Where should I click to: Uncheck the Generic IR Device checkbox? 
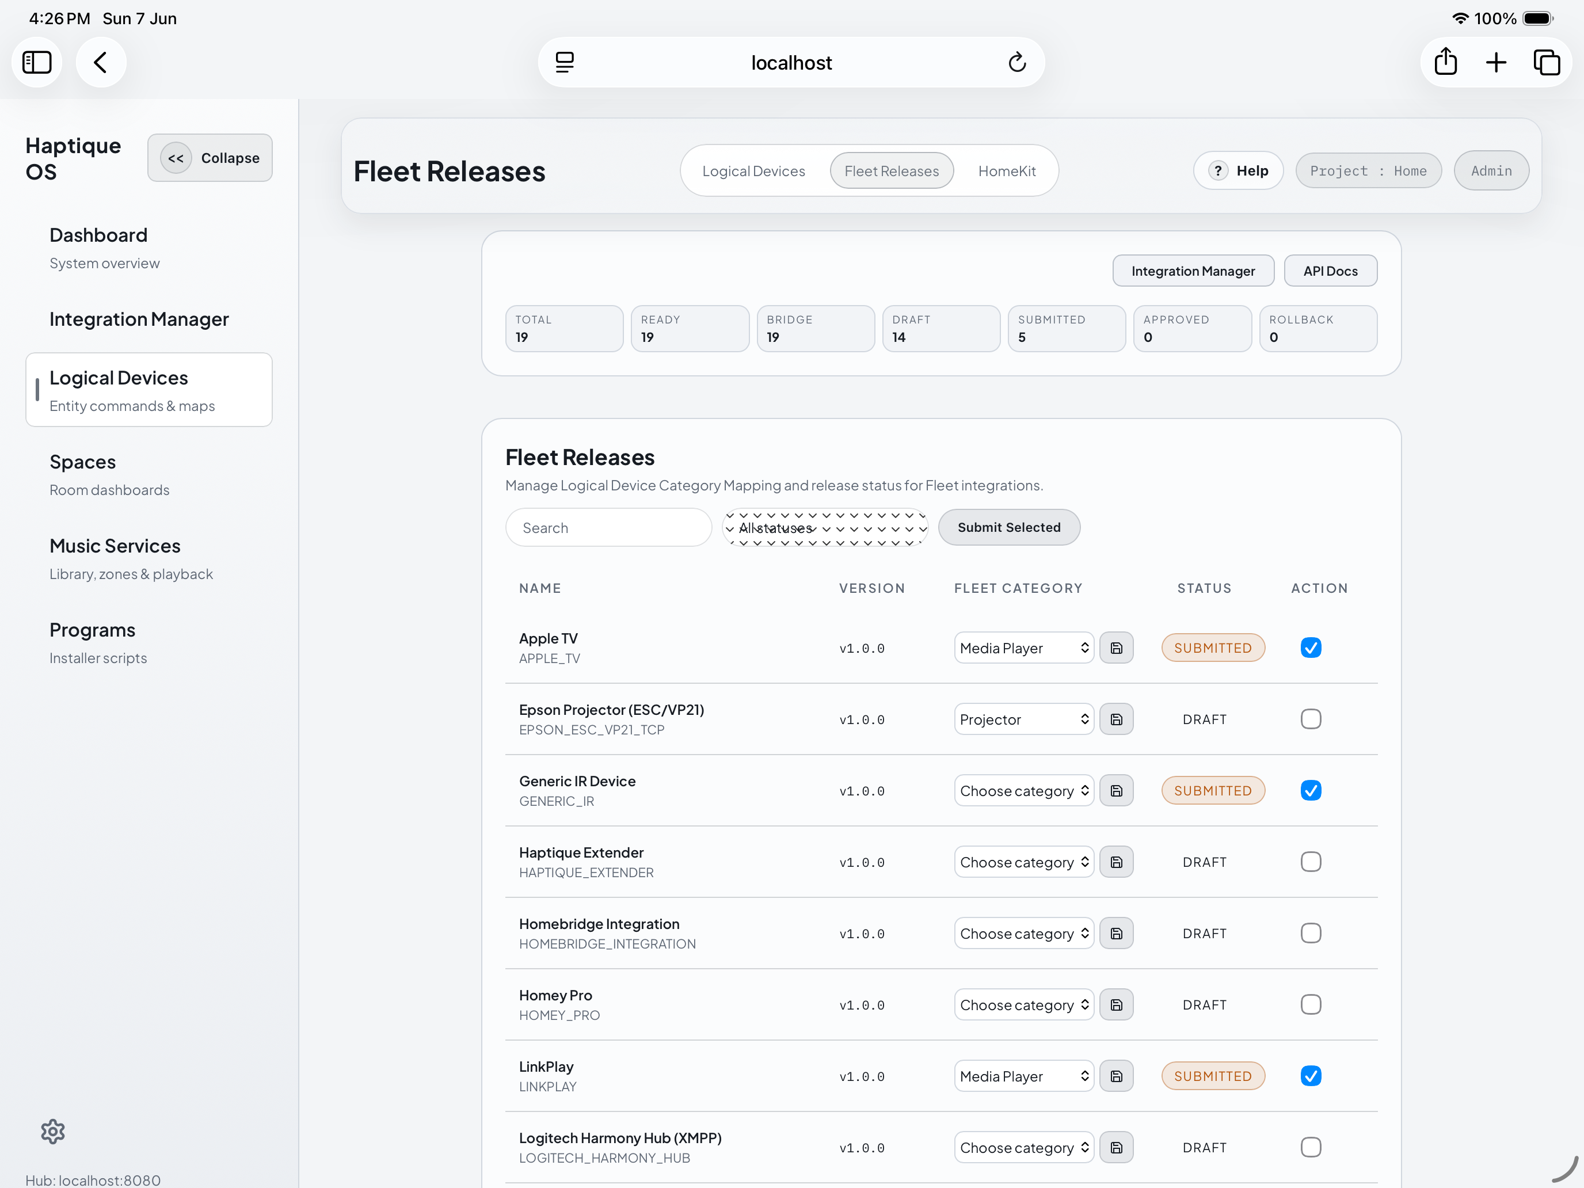tap(1311, 791)
